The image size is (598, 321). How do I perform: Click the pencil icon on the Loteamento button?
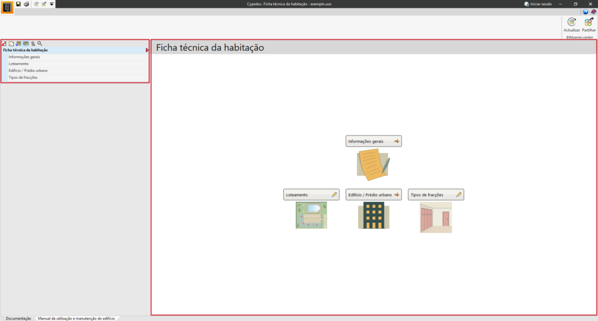(x=335, y=194)
